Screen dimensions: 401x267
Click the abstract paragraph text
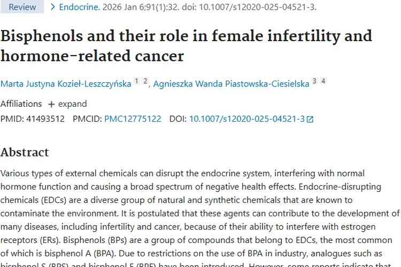click(x=192, y=214)
